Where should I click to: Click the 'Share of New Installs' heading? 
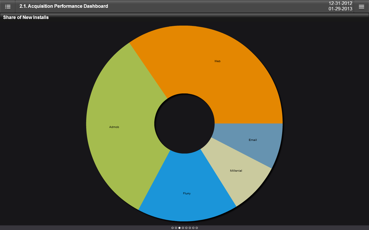coord(26,18)
